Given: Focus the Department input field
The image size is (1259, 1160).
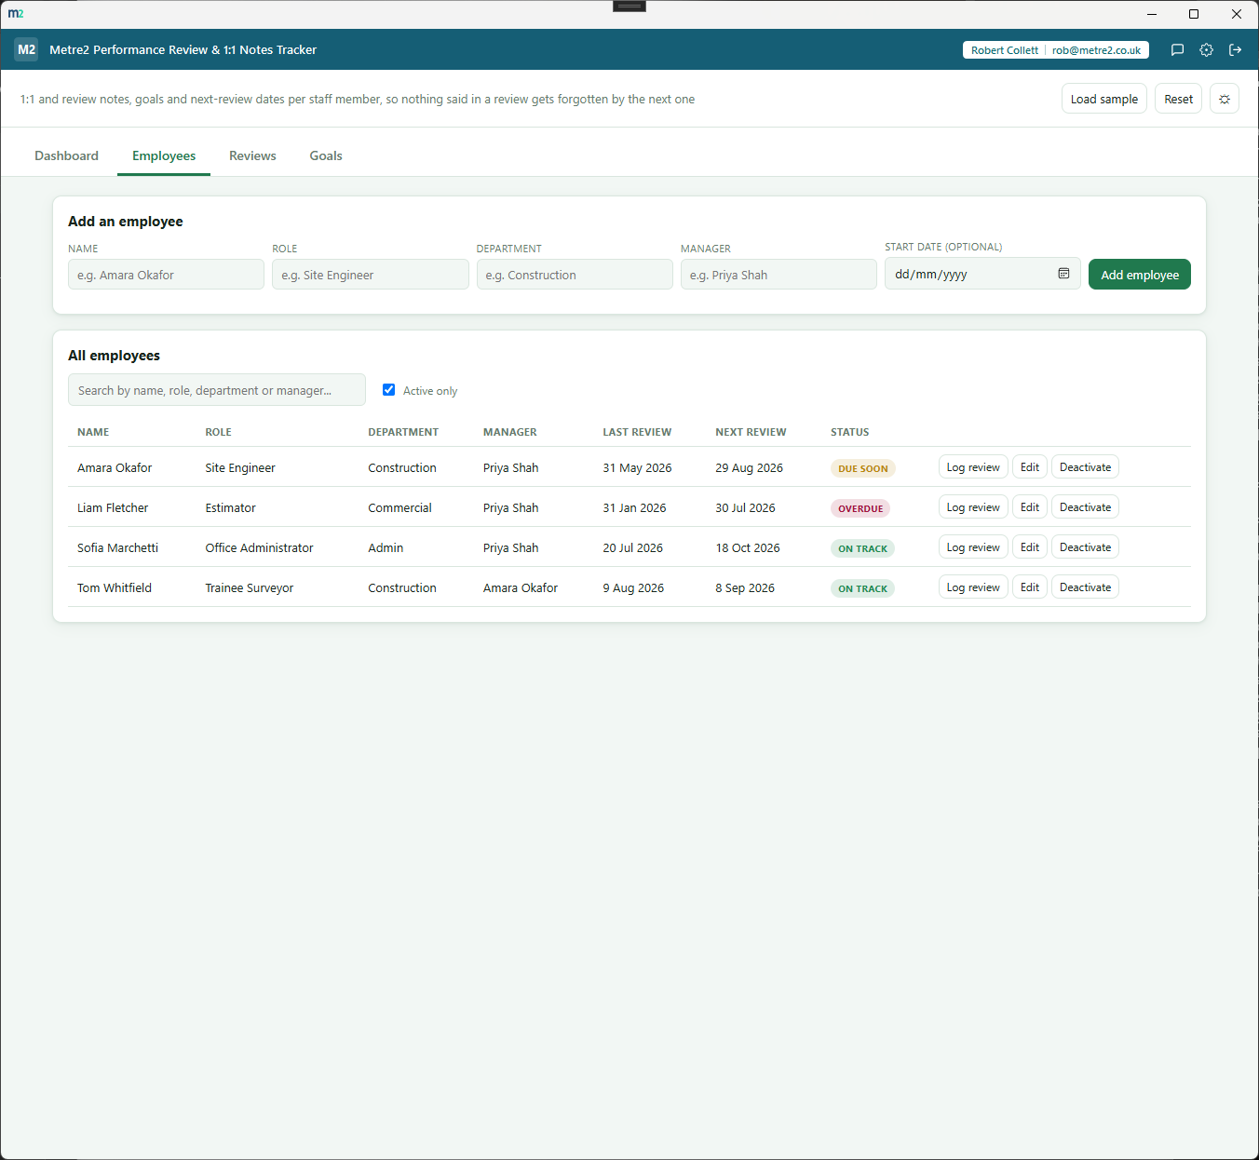Looking at the screenshot, I should click(575, 275).
